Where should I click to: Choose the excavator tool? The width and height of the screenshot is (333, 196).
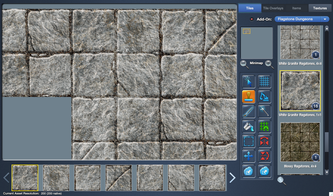pos(264,97)
